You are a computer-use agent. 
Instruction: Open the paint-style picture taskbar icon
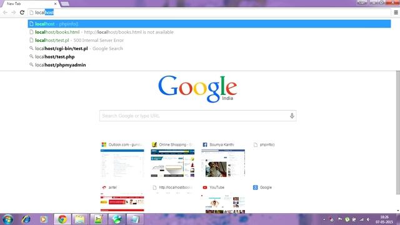tap(98, 219)
